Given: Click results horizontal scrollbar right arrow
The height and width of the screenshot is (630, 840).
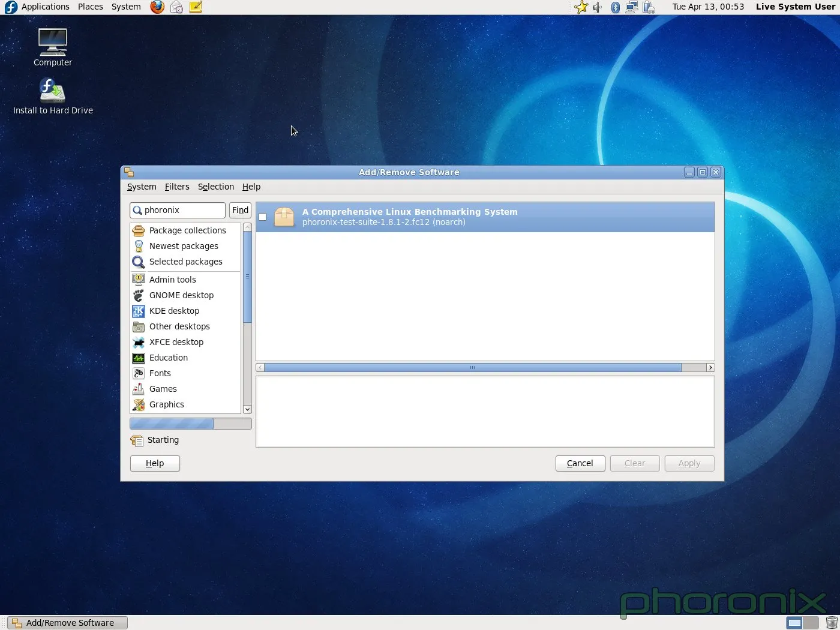Looking at the screenshot, I should pos(710,367).
